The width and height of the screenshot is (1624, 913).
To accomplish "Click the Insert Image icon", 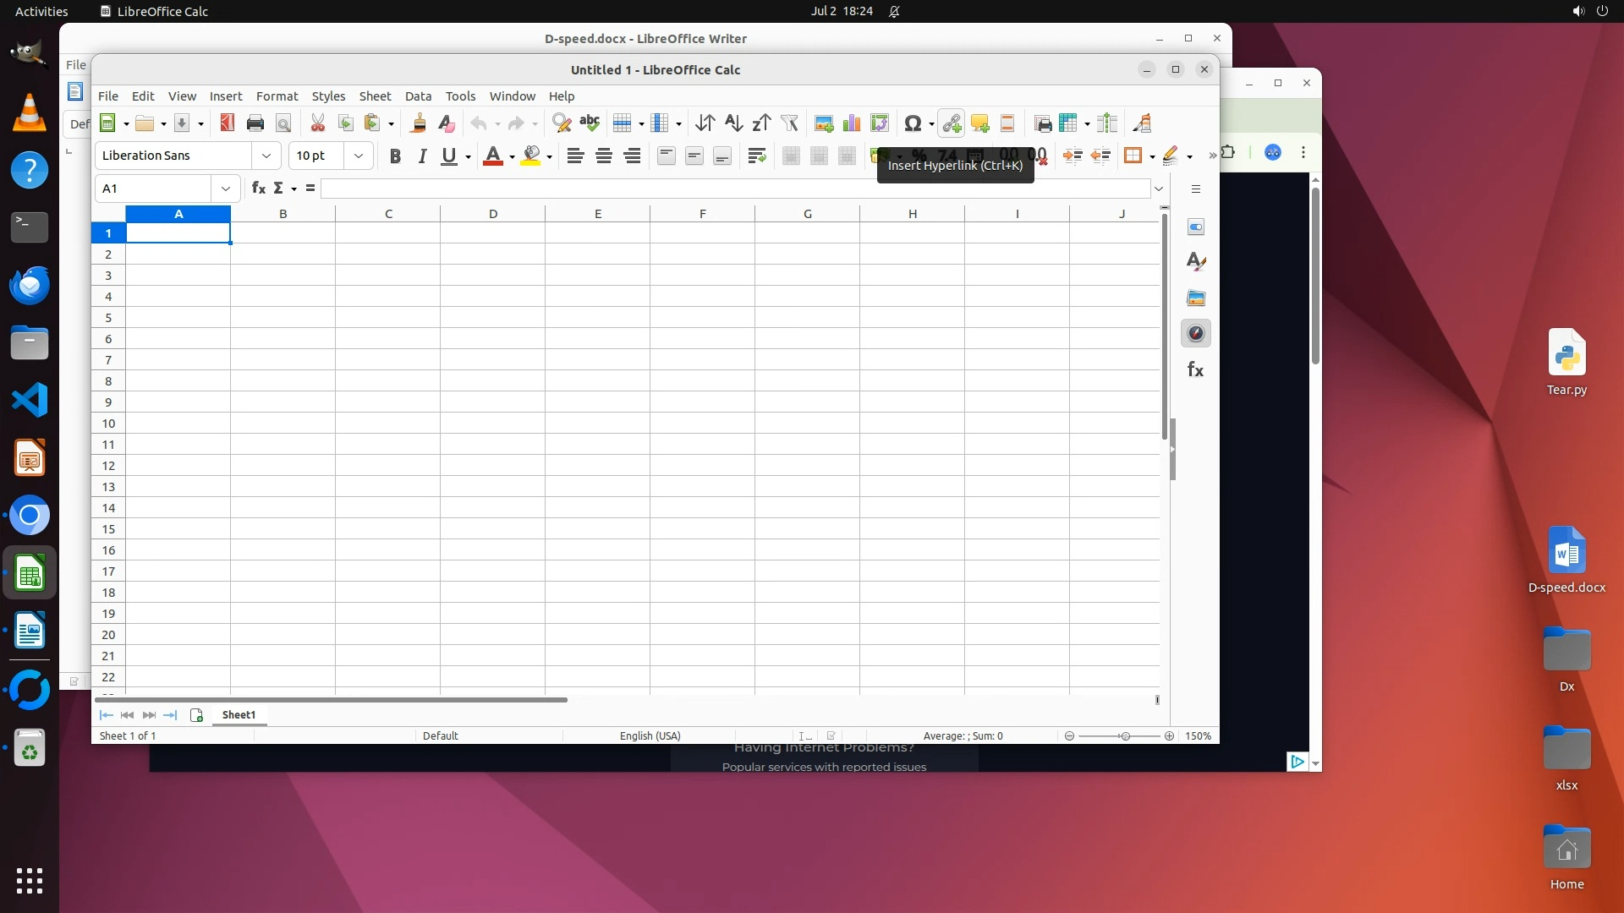I will [824, 123].
